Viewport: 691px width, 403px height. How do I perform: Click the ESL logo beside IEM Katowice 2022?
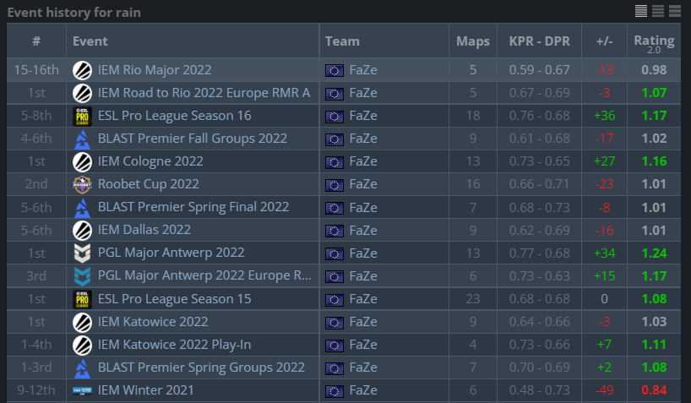(82, 322)
